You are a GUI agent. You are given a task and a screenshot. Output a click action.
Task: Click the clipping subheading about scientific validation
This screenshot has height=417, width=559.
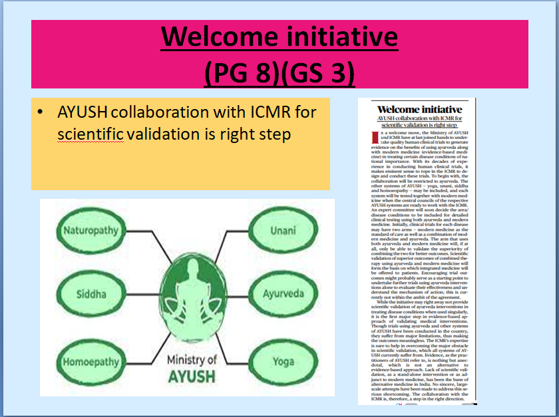[x=419, y=122]
